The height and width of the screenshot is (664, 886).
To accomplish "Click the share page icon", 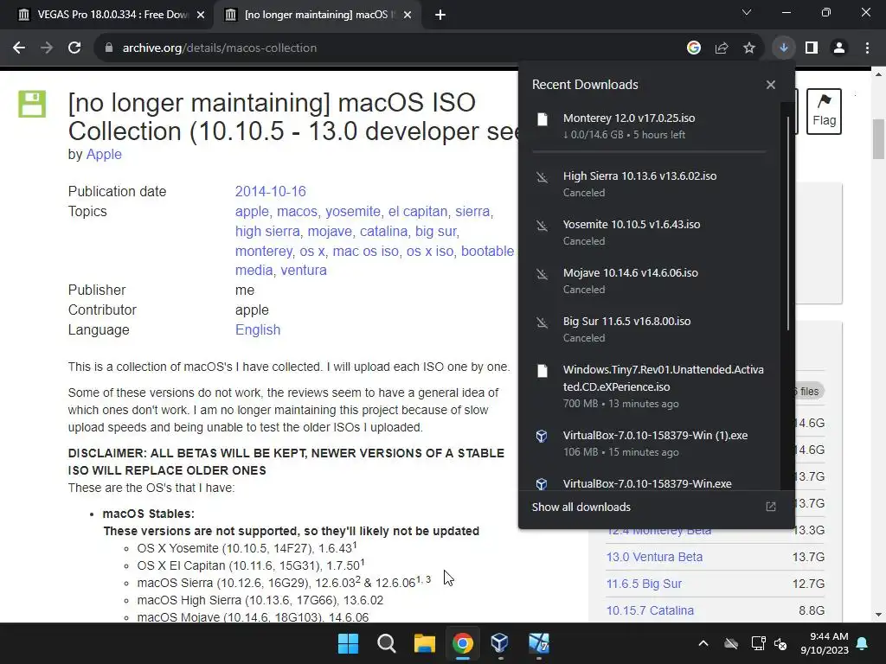I will coord(722,48).
